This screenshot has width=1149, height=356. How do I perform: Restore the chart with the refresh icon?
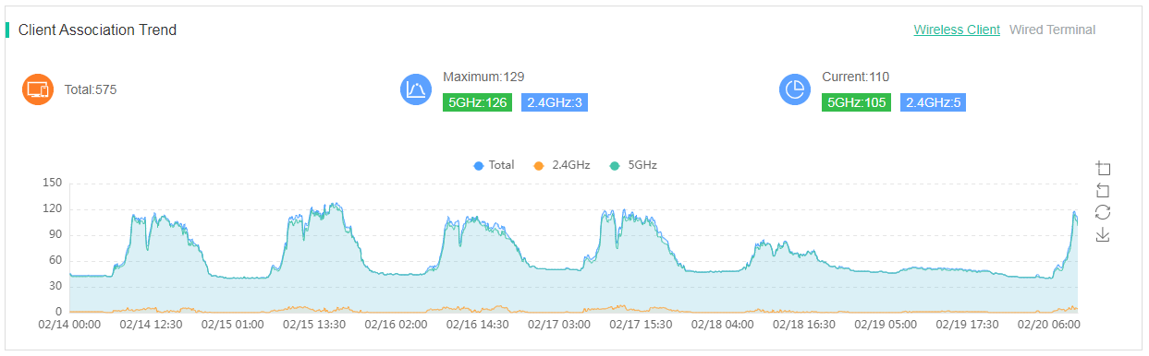coord(1102,212)
